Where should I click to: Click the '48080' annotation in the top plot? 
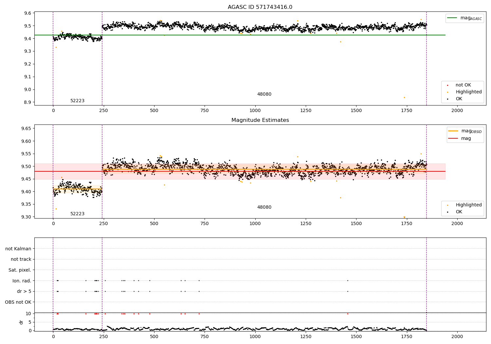(x=264, y=94)
